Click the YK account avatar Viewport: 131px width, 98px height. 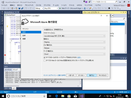click(129, 5)
